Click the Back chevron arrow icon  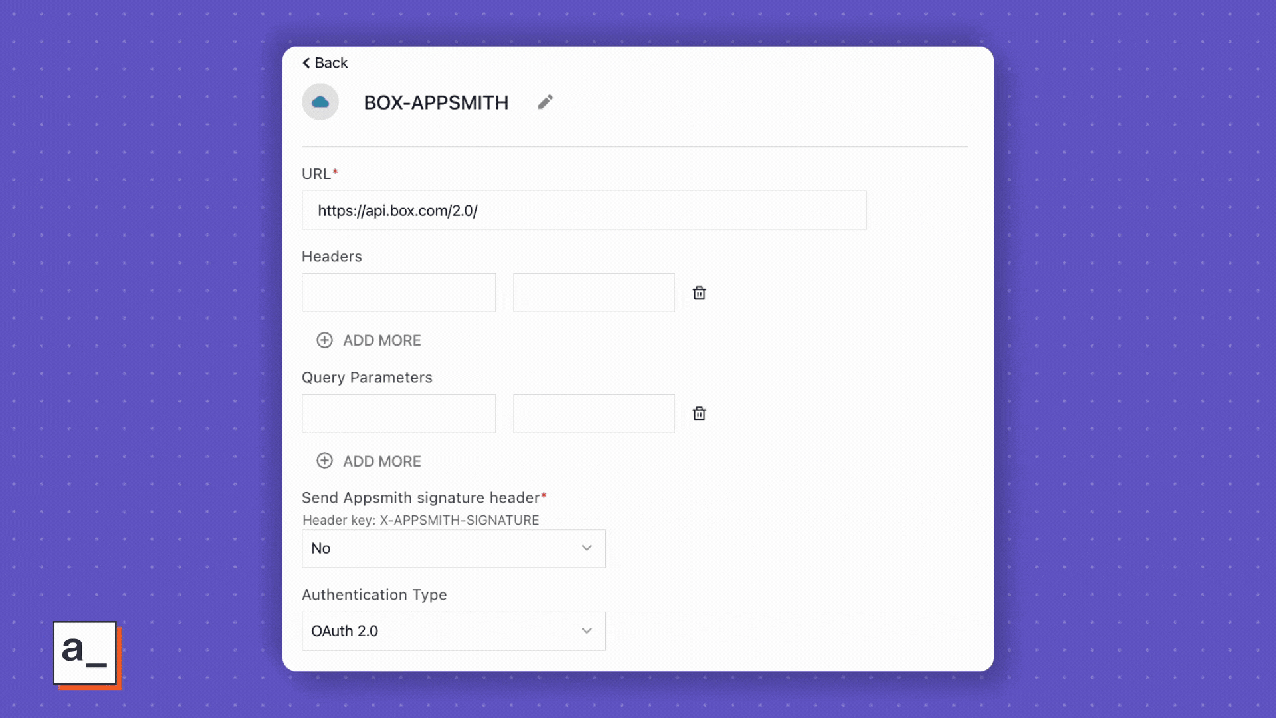(x=306, y=63)
